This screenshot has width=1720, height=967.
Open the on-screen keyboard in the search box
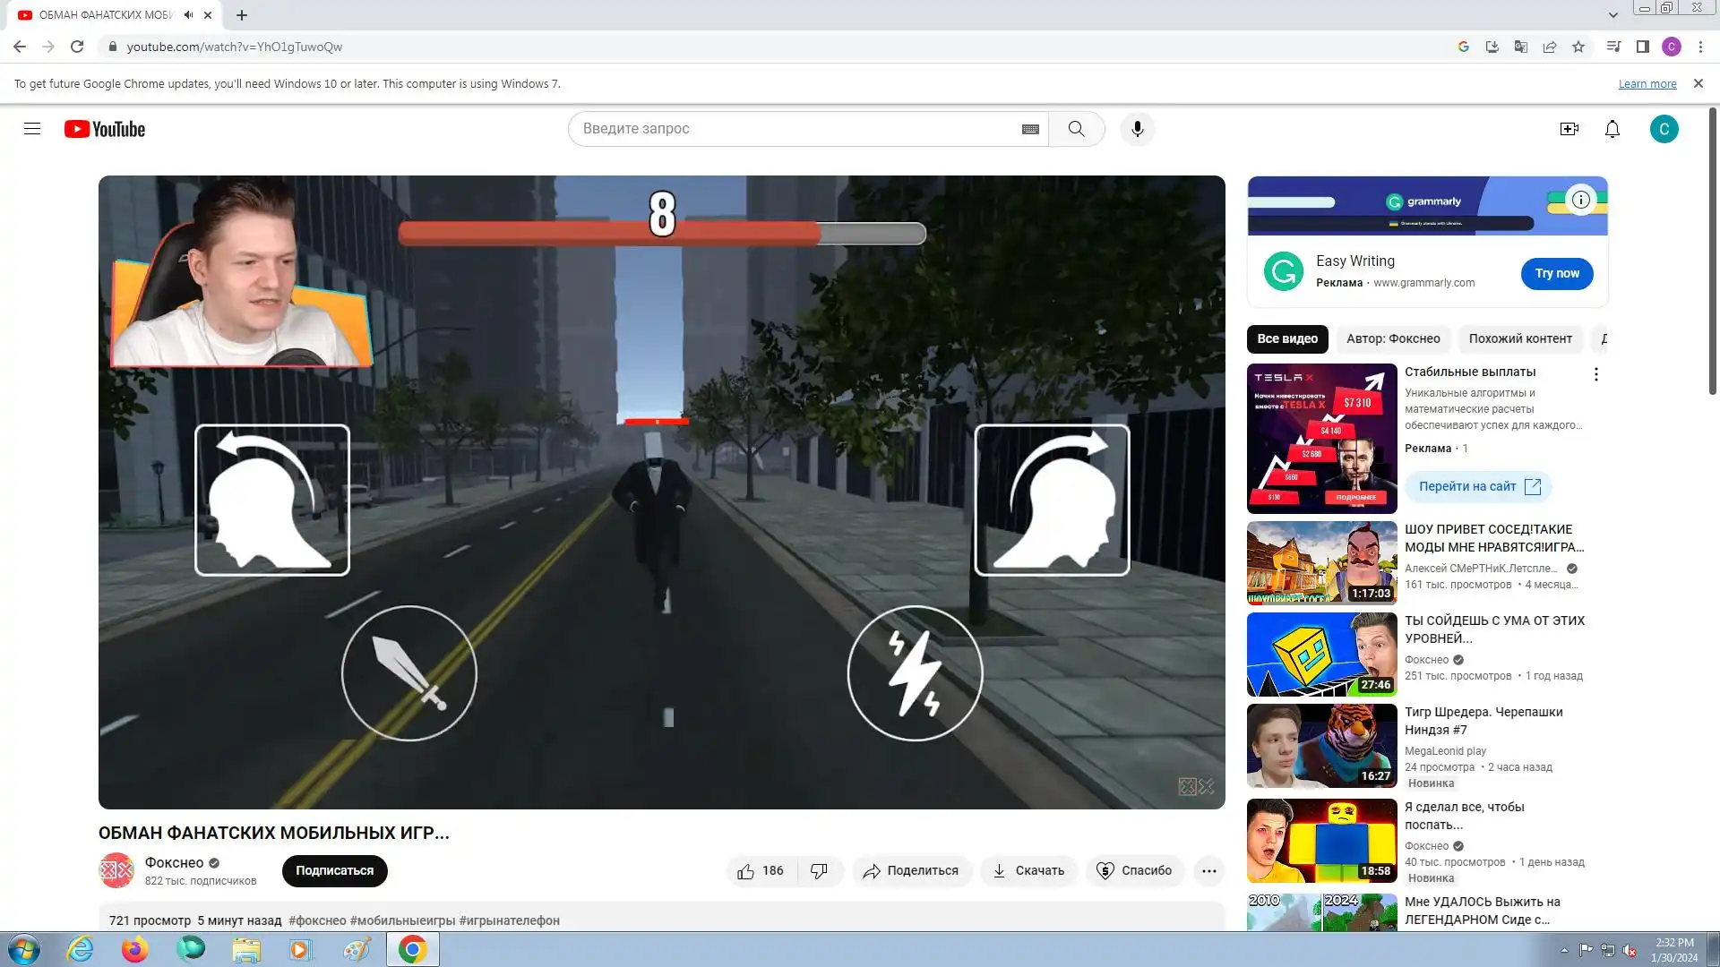click(1030, 129)
